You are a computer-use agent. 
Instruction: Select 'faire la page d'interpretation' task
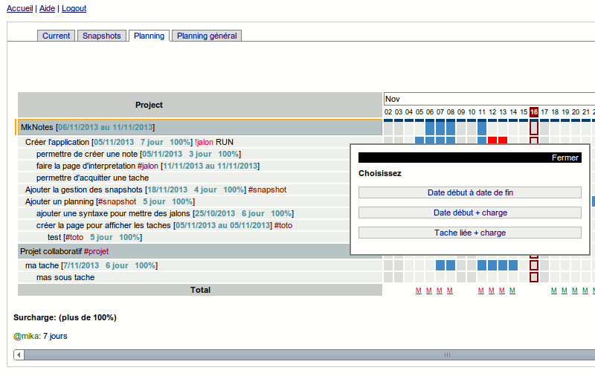pos(184,166)
